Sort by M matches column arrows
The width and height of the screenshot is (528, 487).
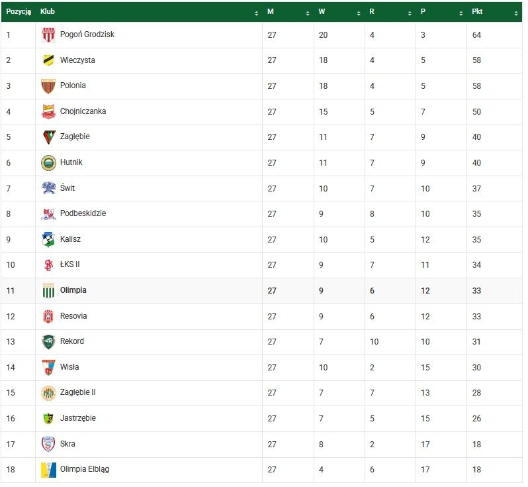click(x=308, y=13)
